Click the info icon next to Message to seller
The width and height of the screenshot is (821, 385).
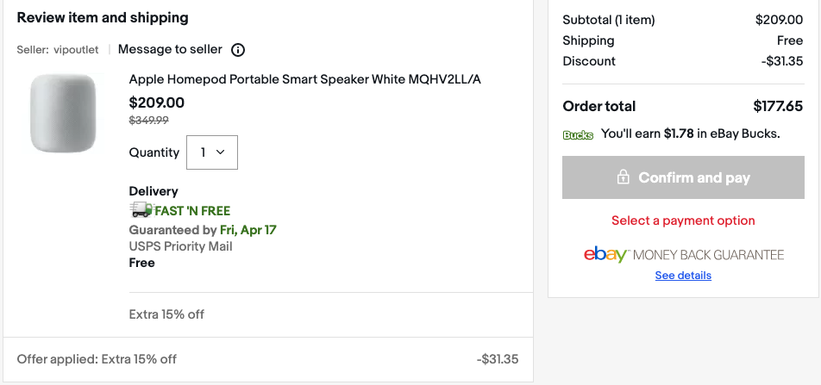pyautogui.click(x=239, y=50)
